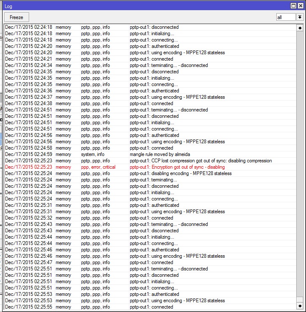Screen dimensions: 306x312
Task: Click the Freeze button
Action: click(17, 17)
